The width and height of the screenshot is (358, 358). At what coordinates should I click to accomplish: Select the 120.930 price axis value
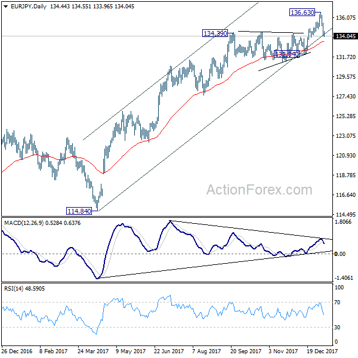(345, 156)
